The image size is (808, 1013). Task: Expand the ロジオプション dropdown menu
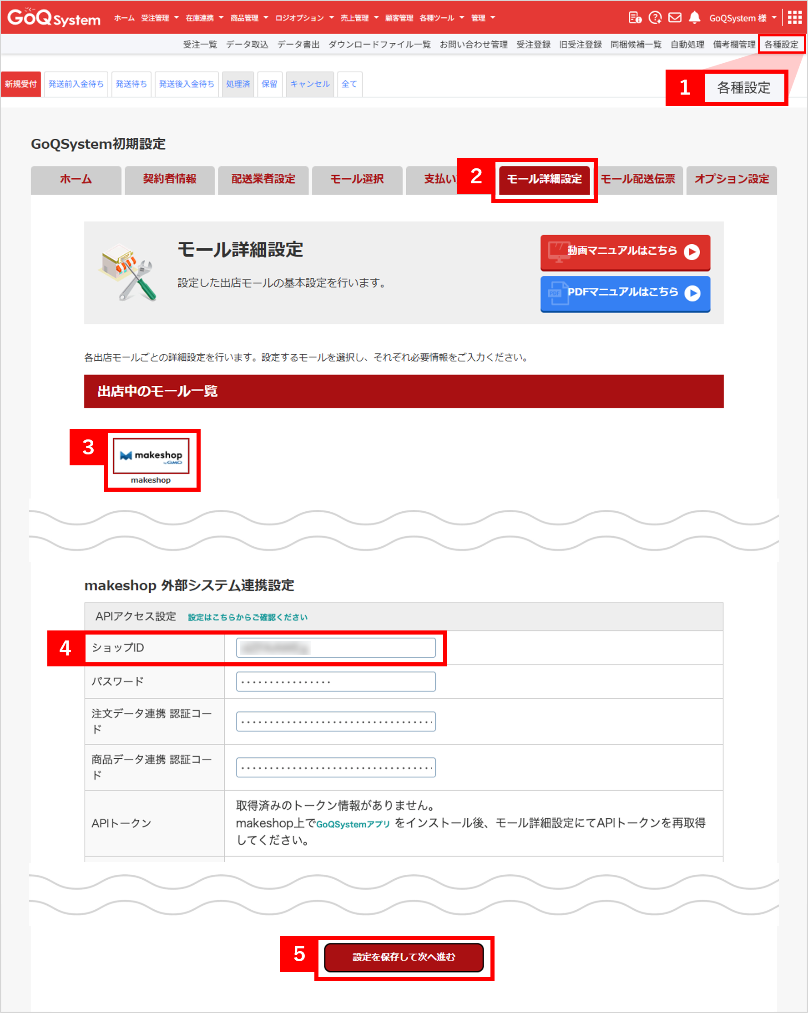(304, 18)
